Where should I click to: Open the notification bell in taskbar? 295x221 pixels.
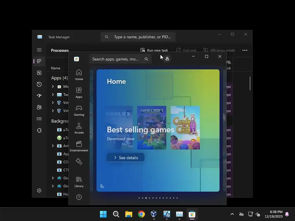click(x=287, y=214)
